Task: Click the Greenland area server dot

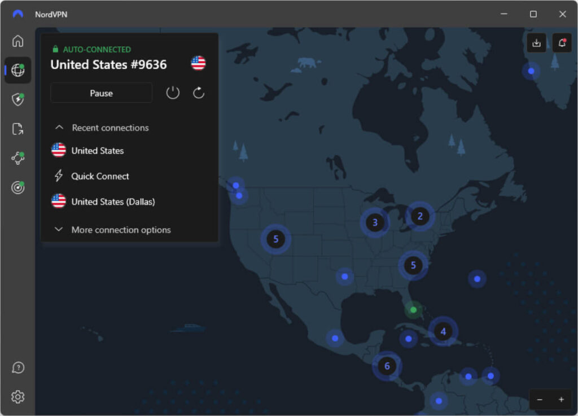Action: click(x=531, y=71)
